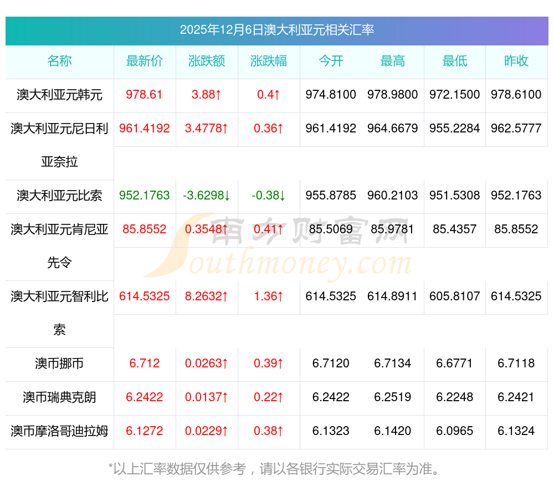Select 澳币摩洛哥迪拉姆 in the name column
Viewport: 554px width, 486px height.
[x=59, y=431]
